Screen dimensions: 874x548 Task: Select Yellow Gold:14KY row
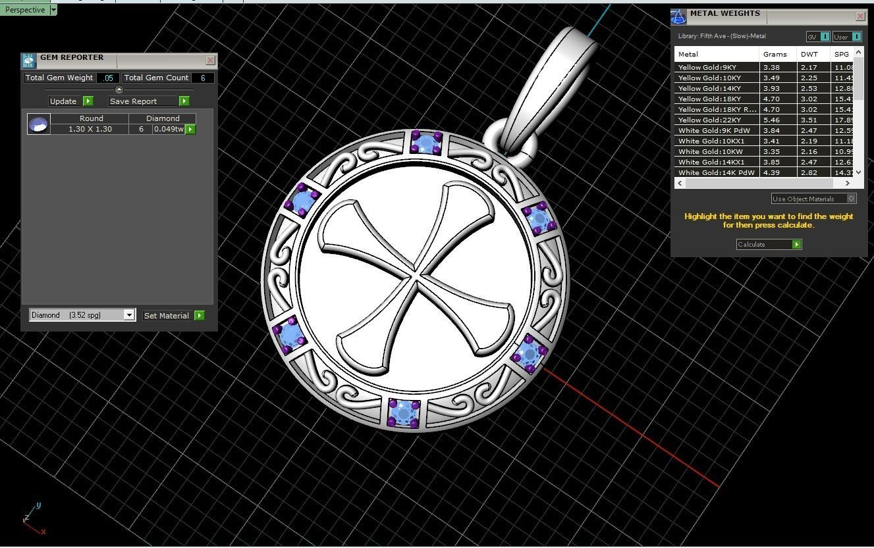click(764, 88)
